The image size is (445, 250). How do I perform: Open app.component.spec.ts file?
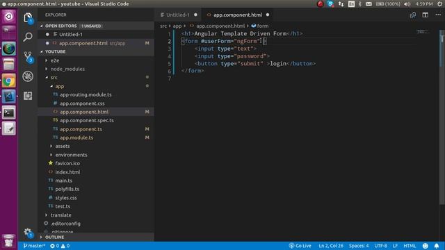(96, 120)
